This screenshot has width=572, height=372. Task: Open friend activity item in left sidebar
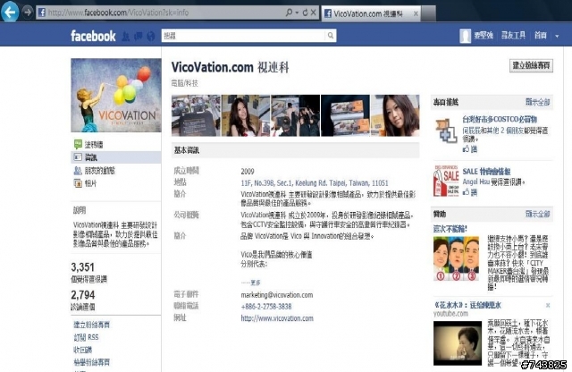[95, 171]
